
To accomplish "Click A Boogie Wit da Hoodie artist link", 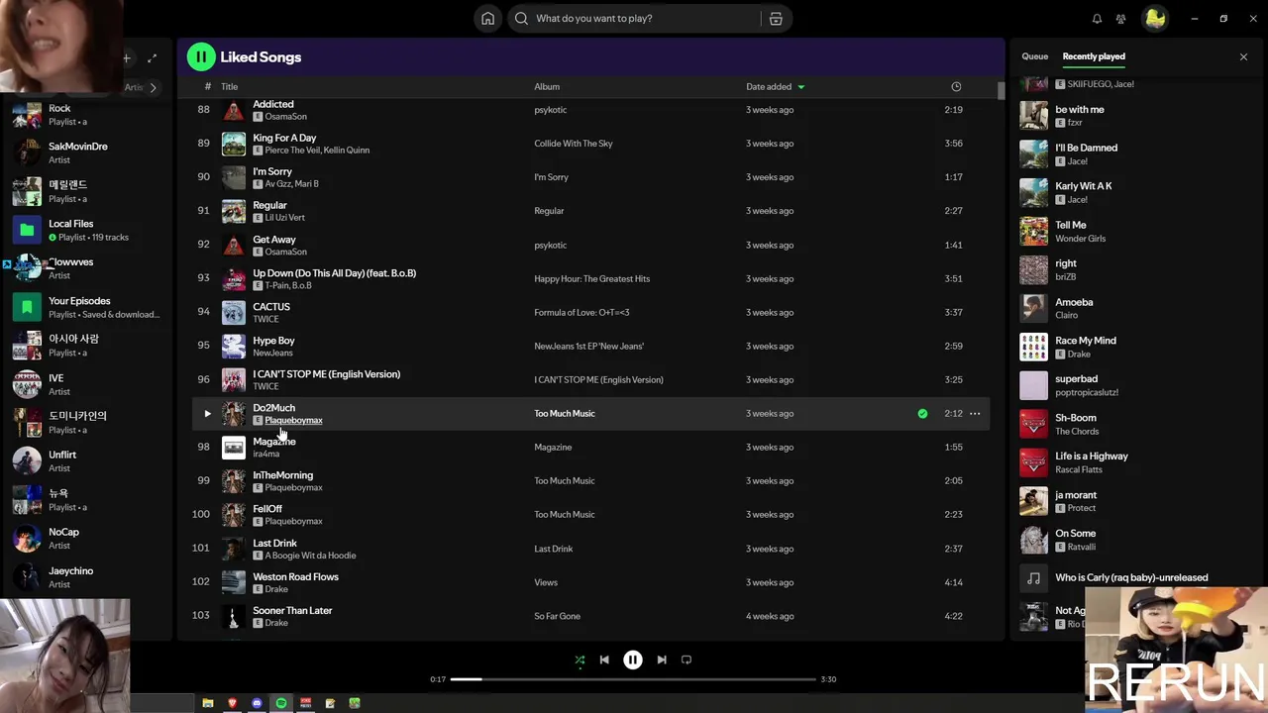I will coord(310,556).
